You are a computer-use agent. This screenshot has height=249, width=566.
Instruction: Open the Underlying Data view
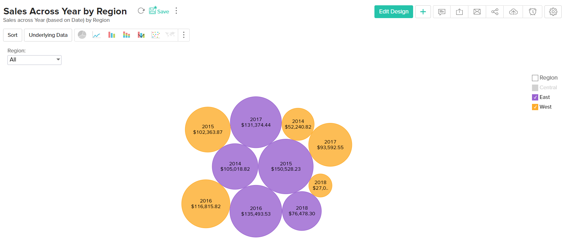(x=48, y=35)
